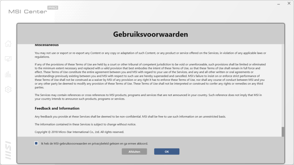Click the scrollbar track above the thumb
The height and width of the screenshot is (165, 294).
[x=283, y=86]
